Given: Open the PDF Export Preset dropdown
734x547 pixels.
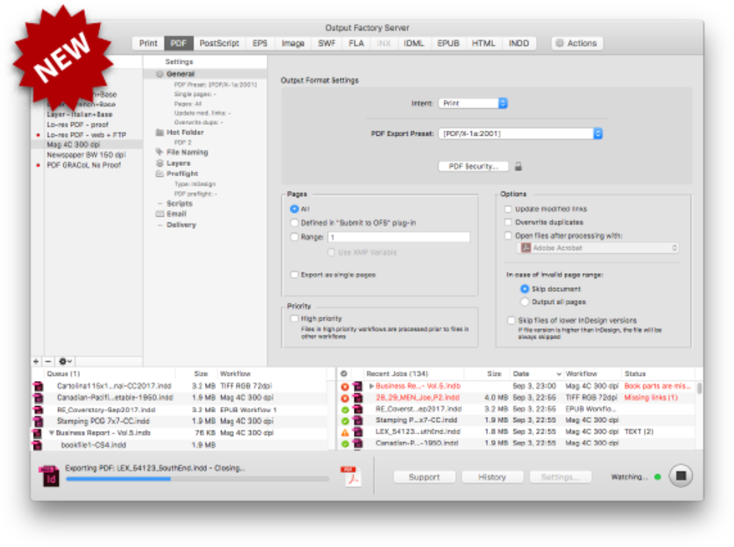Looking at the screenshot, I should click(521, 134).
